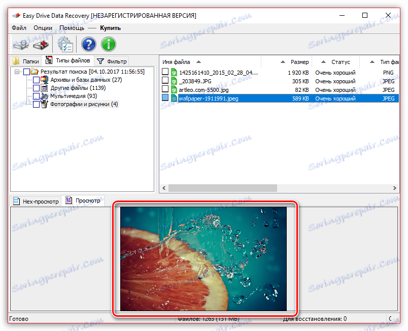Screen dimensions: 408x331
Task: Enable the checkbox next to wallpaper-1911991.jpeg
Action: pos(165,97)
